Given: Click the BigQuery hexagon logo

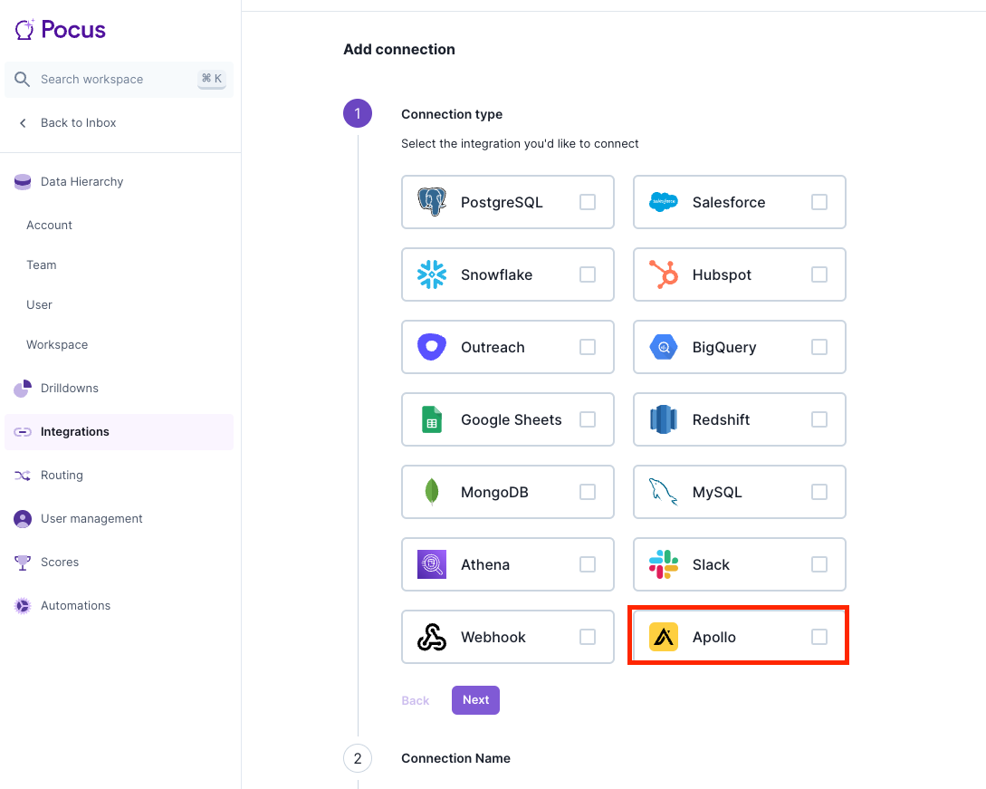Looking at the screenshot, I should [664, 347].
